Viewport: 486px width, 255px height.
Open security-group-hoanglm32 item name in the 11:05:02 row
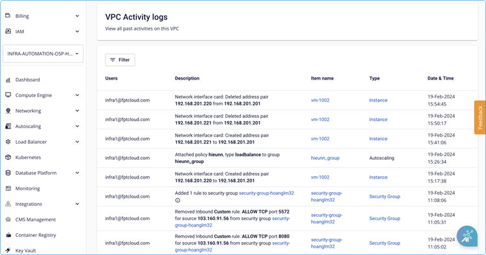pos(327,243)
